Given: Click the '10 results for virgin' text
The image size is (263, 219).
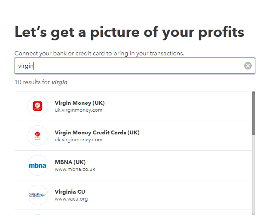Looking at the screenshot, I should point(41,82).
